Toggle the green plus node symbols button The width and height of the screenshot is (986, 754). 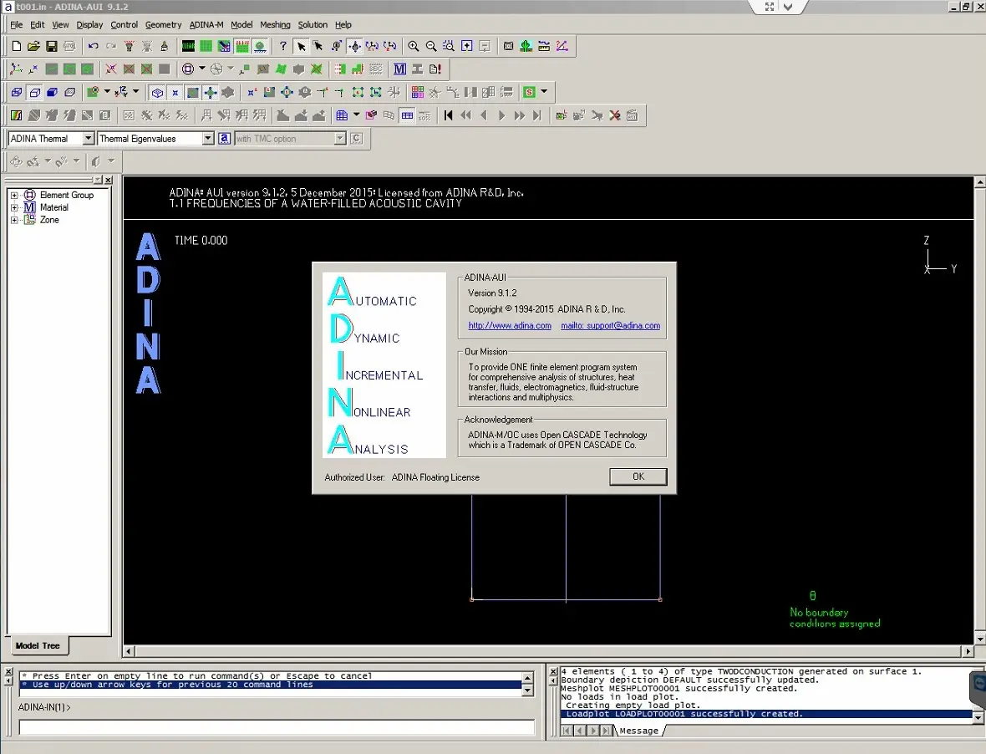click(x=210, y=93)
